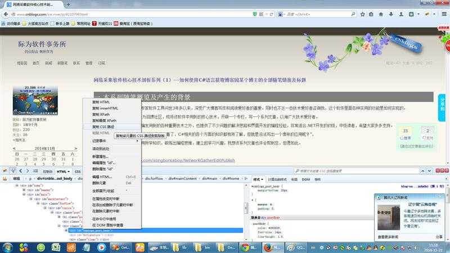Expand the div id="header" node

(x=24, y=190)
